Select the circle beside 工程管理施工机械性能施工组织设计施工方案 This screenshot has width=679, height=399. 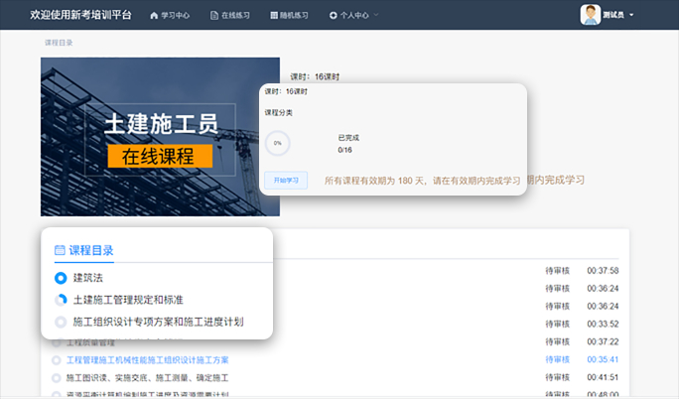point(56,359)
